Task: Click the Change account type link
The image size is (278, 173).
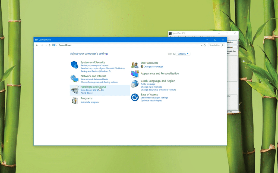Action: coord(153,66)
